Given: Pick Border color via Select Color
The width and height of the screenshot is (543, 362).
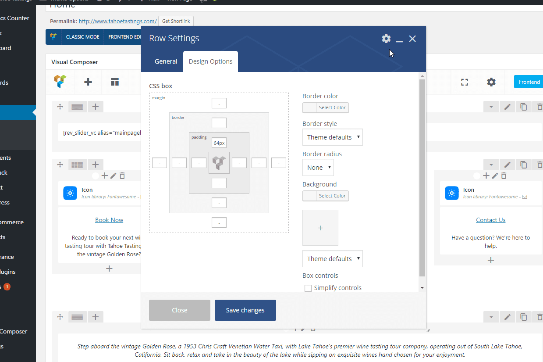Looking at the screenshot, I should coord(326,108).
